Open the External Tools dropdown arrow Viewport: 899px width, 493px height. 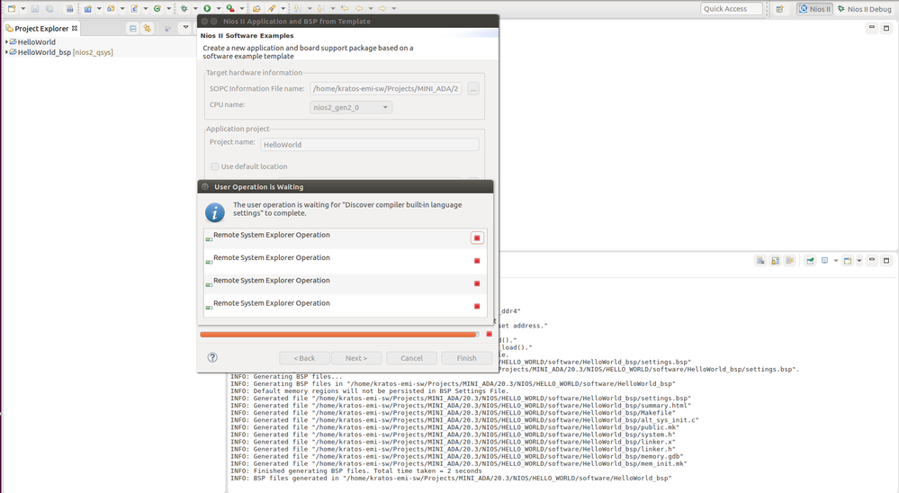click(x=242, y=9)
